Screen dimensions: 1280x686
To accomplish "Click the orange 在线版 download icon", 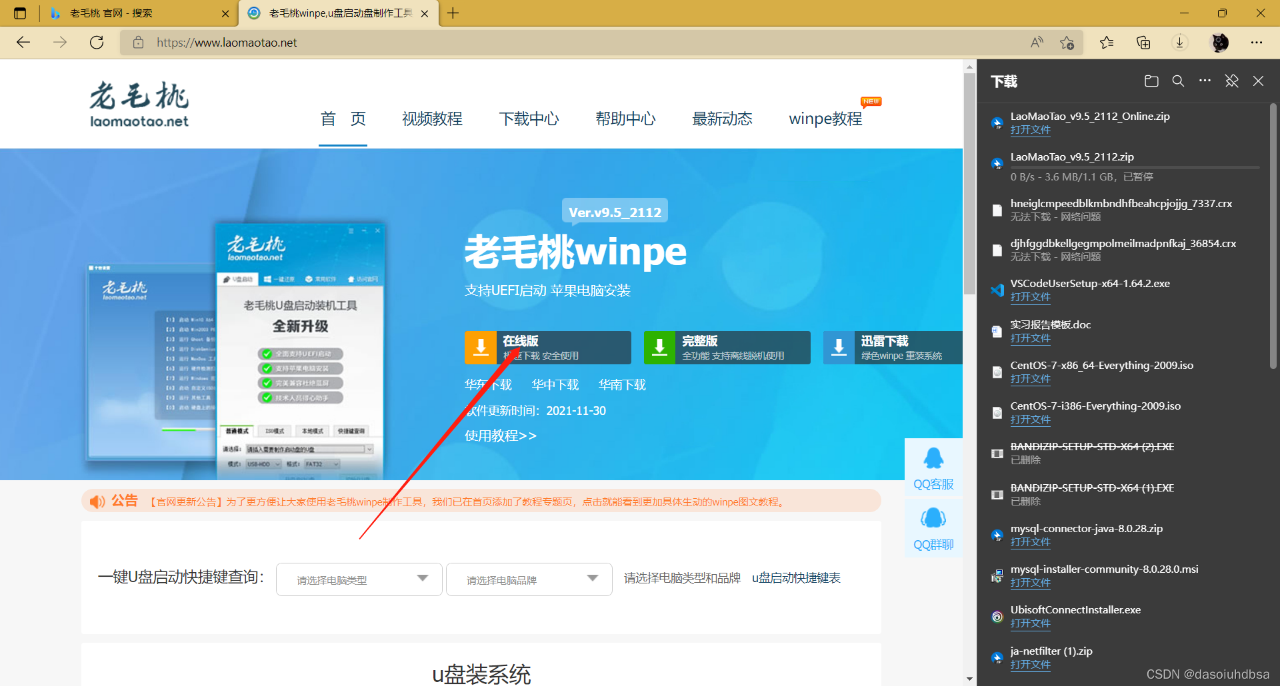I will tap(481, 348).
